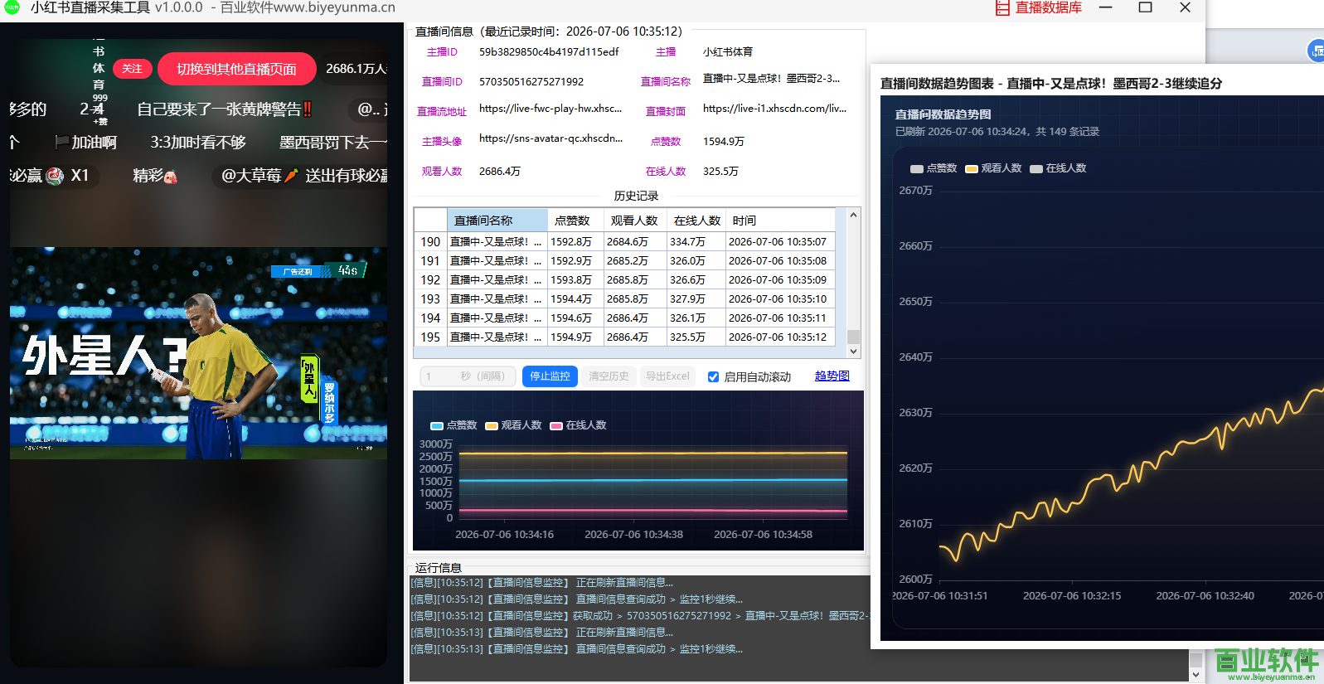The image size is (1324, 684).
Task: Toggle 观看人数 legend in the trend chart window
Action: pyautogui.click(x=993, y=168)
